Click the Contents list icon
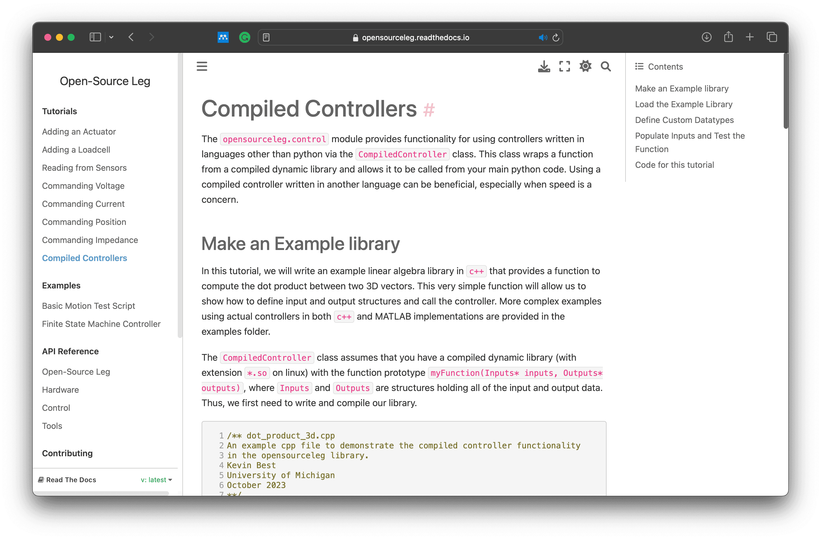This screenshot has height=539, width=821. point(639,66)
